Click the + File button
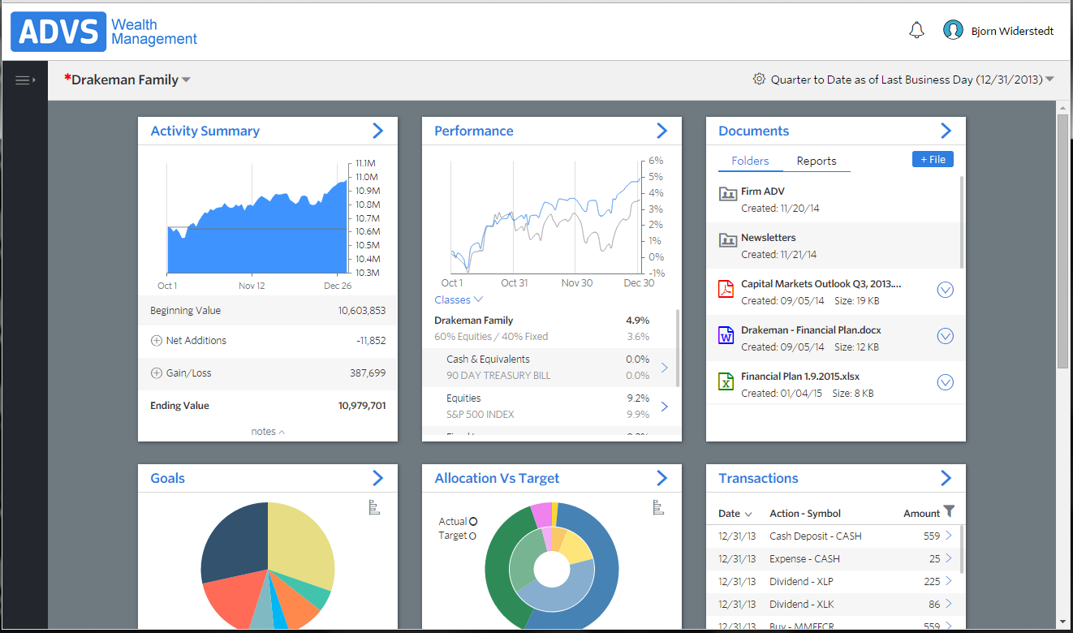 click(933, 159)
